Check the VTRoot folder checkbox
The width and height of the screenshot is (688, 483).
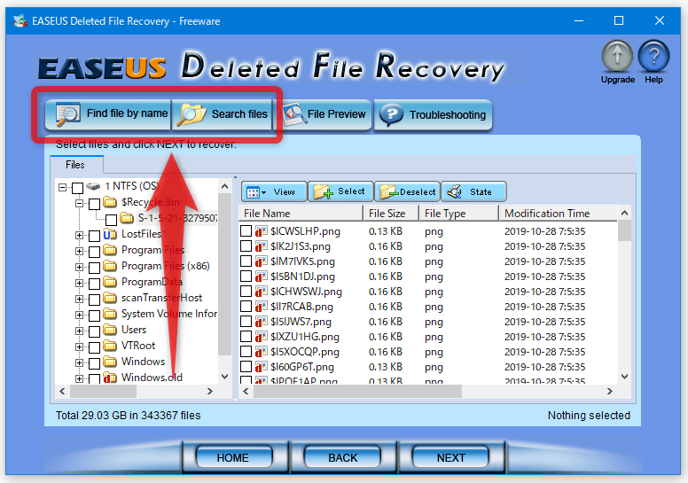94,347
